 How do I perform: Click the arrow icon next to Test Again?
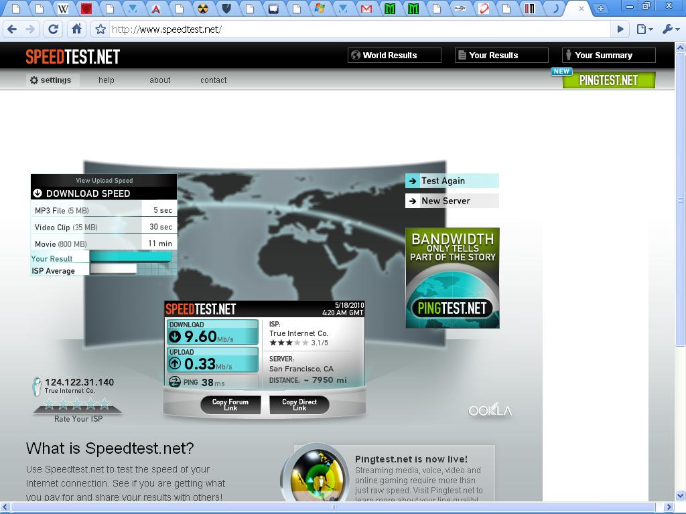413,181
